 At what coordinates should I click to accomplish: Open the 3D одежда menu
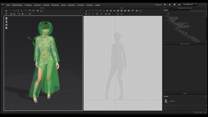tap(28, 5)
